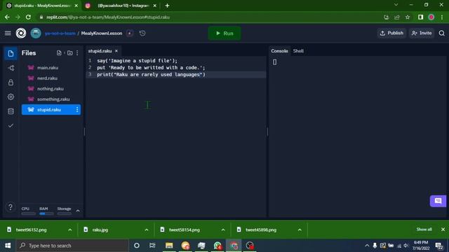Image resolution: width=449 pixels, height=252 pixels.
Task: Open the Settings gear sidebar icon
Action: (11, 97)
